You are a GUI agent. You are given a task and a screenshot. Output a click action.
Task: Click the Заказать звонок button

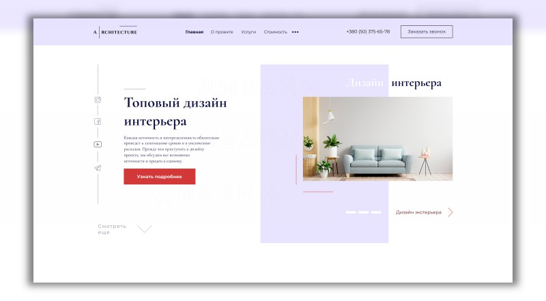pyautogui.click(x=427, y=31)
